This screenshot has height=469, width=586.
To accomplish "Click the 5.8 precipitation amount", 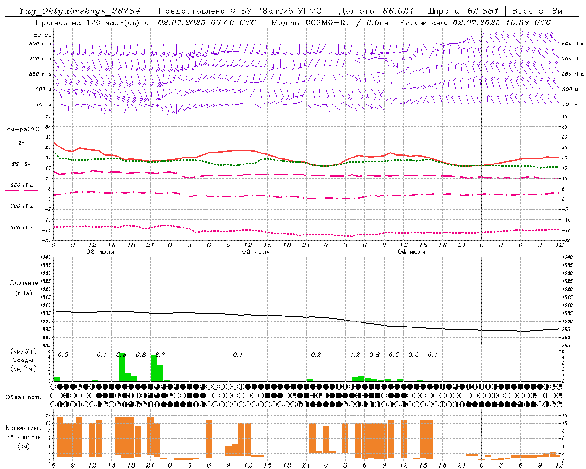I will pos(121,354).
